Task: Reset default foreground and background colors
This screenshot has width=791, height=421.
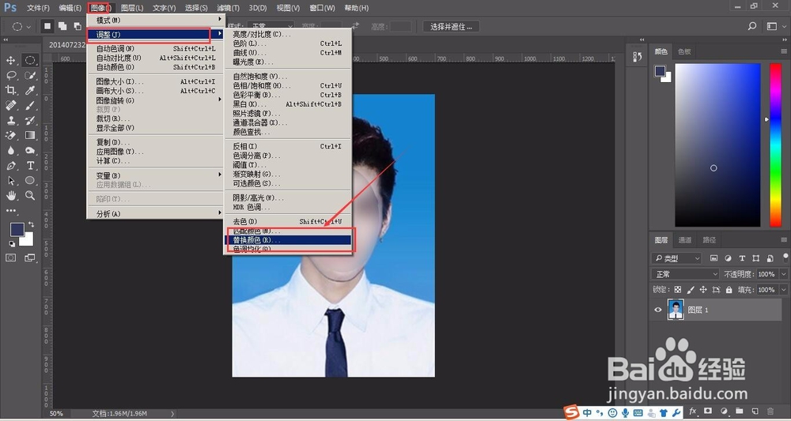Action: pyautogui.click(x=12, y=244)
